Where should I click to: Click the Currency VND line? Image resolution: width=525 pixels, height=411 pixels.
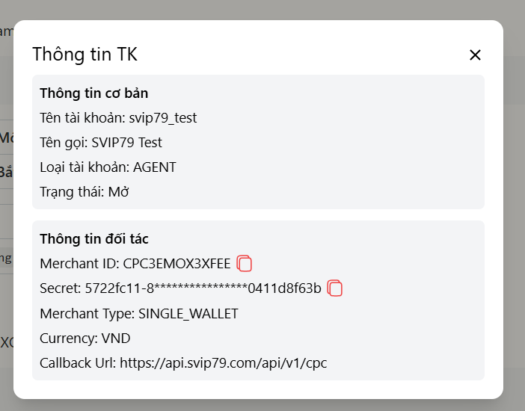coord(85,339)
